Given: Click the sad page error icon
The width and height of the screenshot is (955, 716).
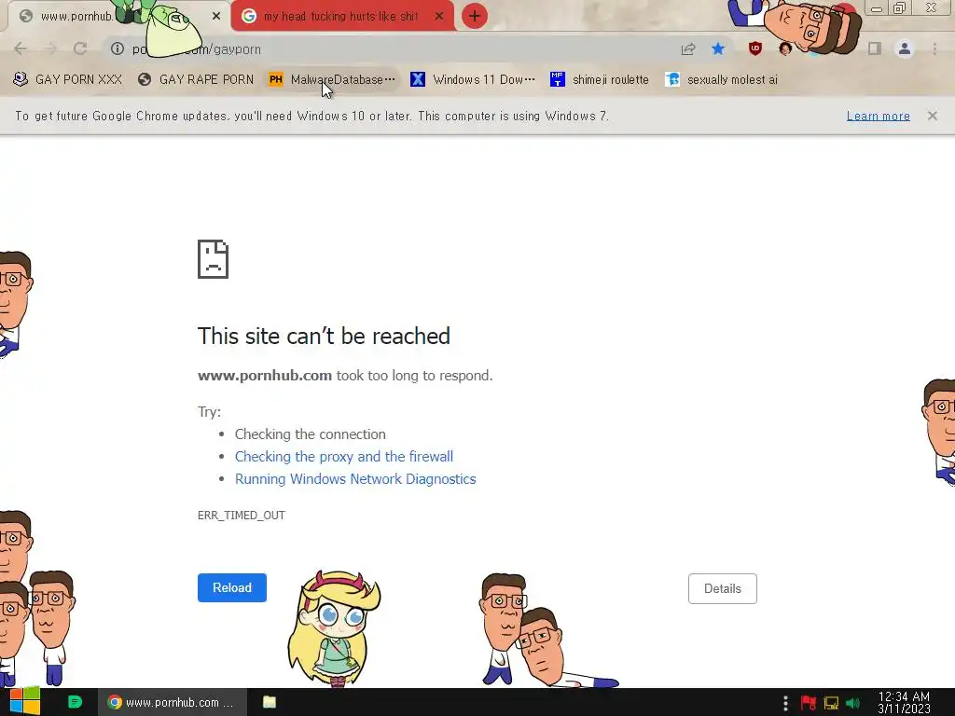Looking at the screenshot, I should (214, 259).
